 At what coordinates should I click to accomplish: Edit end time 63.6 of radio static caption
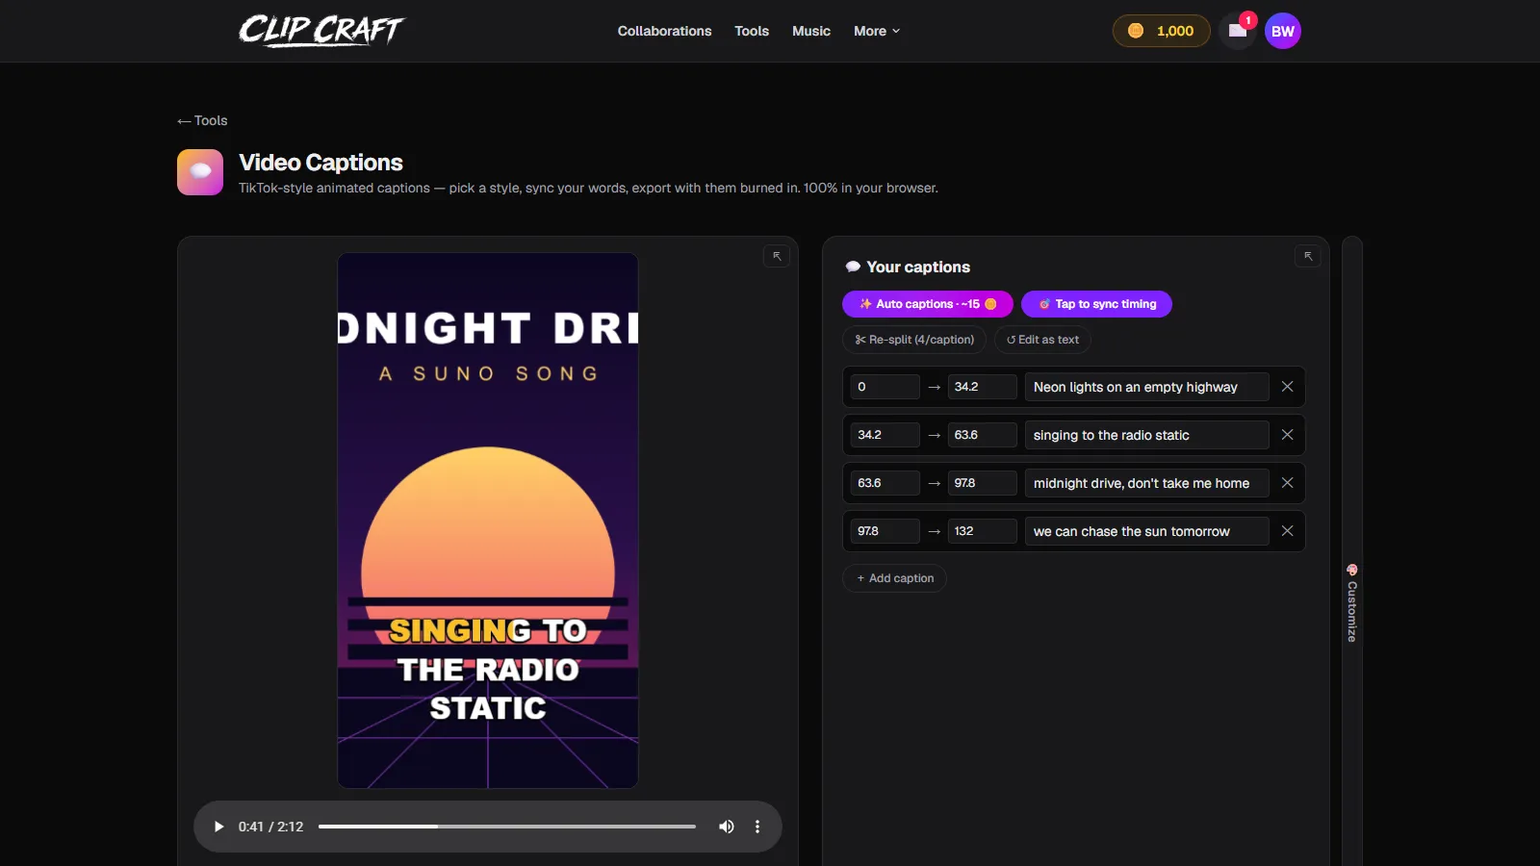(x=982, y=435)
